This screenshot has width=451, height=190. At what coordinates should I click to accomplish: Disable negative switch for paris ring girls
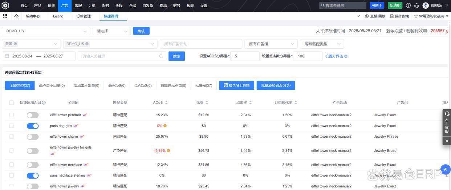[33, 126]
